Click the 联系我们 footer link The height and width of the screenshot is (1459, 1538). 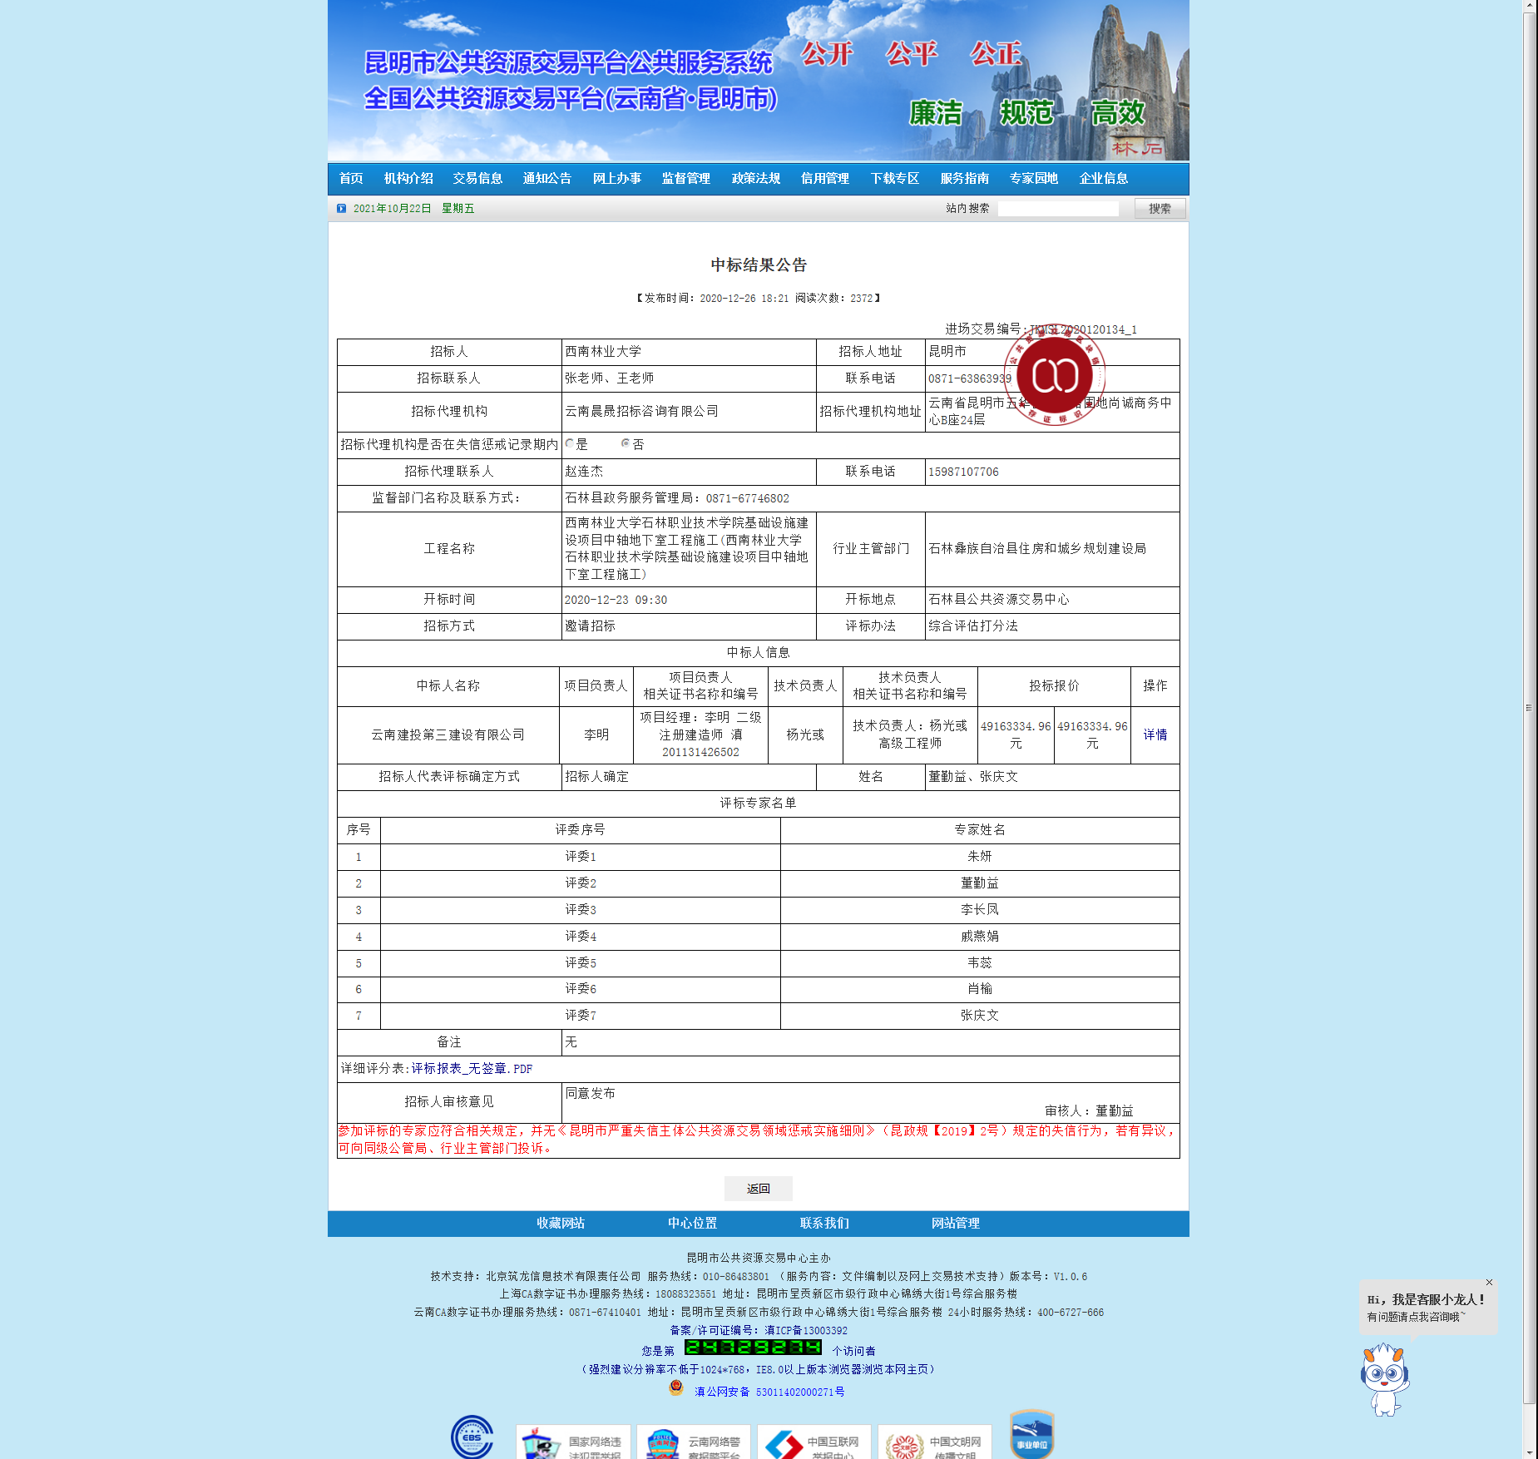coord(824,1224)
